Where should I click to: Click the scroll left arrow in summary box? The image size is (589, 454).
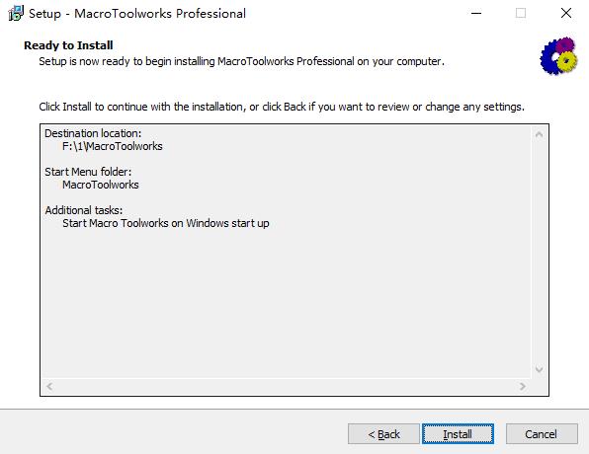coord(49,386)
